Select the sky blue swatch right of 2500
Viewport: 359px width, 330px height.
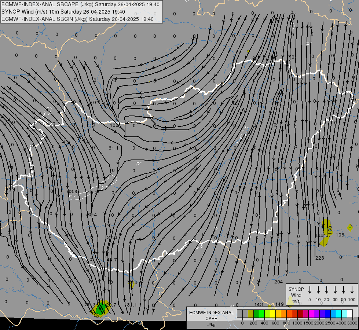click(x=333, y=314)
